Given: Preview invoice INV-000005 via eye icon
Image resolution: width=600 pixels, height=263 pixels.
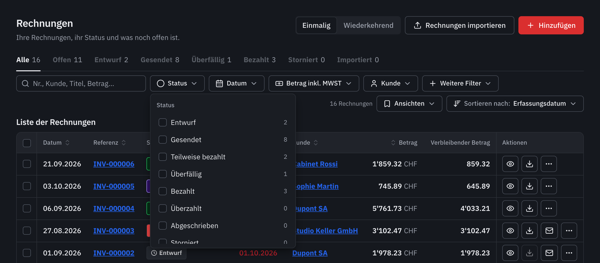Looking at the screenshot, I should [510, 186].
